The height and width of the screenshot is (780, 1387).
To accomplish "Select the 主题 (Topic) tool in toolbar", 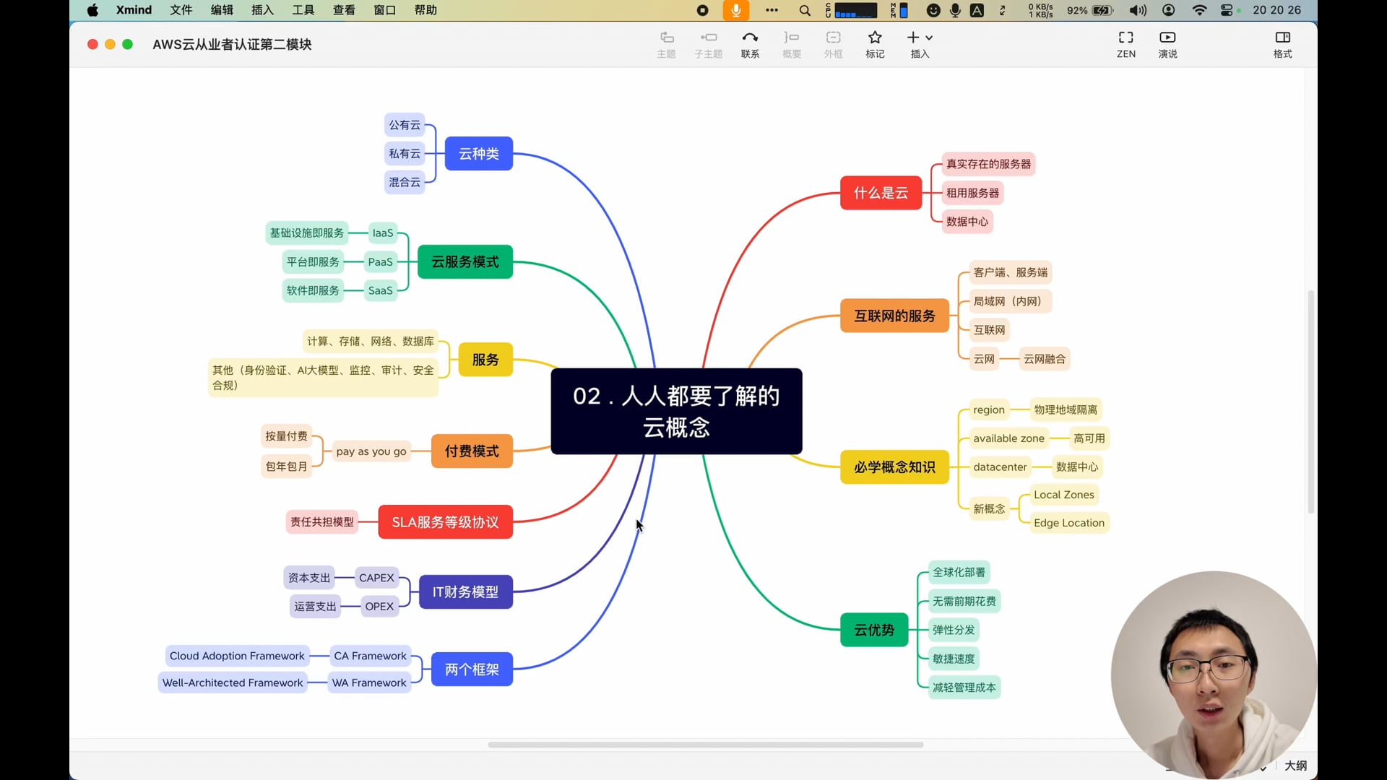I will click(666, 43).
